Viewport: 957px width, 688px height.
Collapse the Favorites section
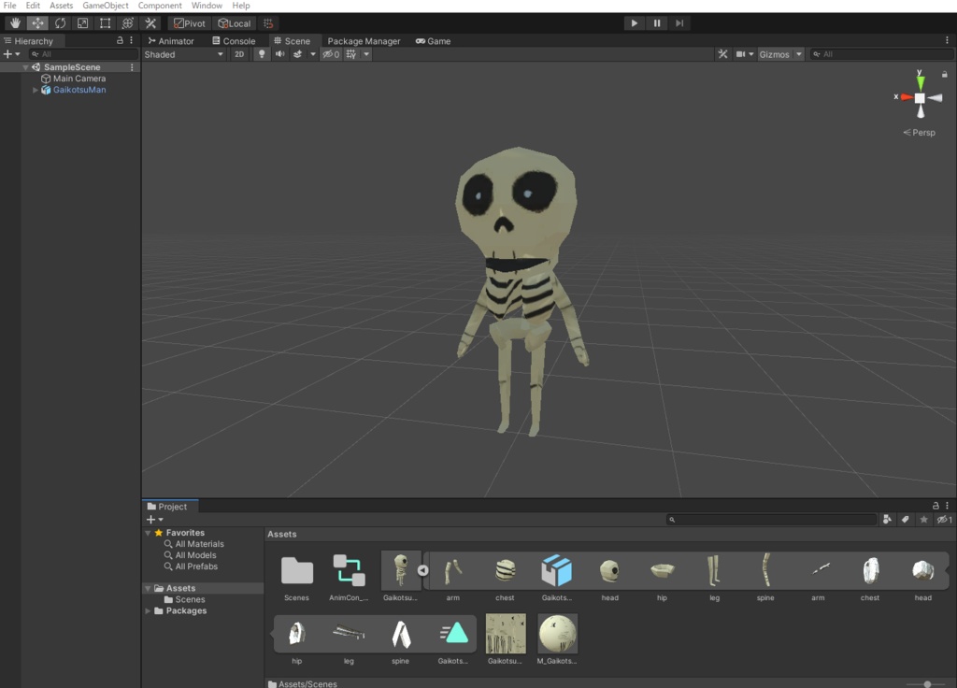tap(148, 533)
